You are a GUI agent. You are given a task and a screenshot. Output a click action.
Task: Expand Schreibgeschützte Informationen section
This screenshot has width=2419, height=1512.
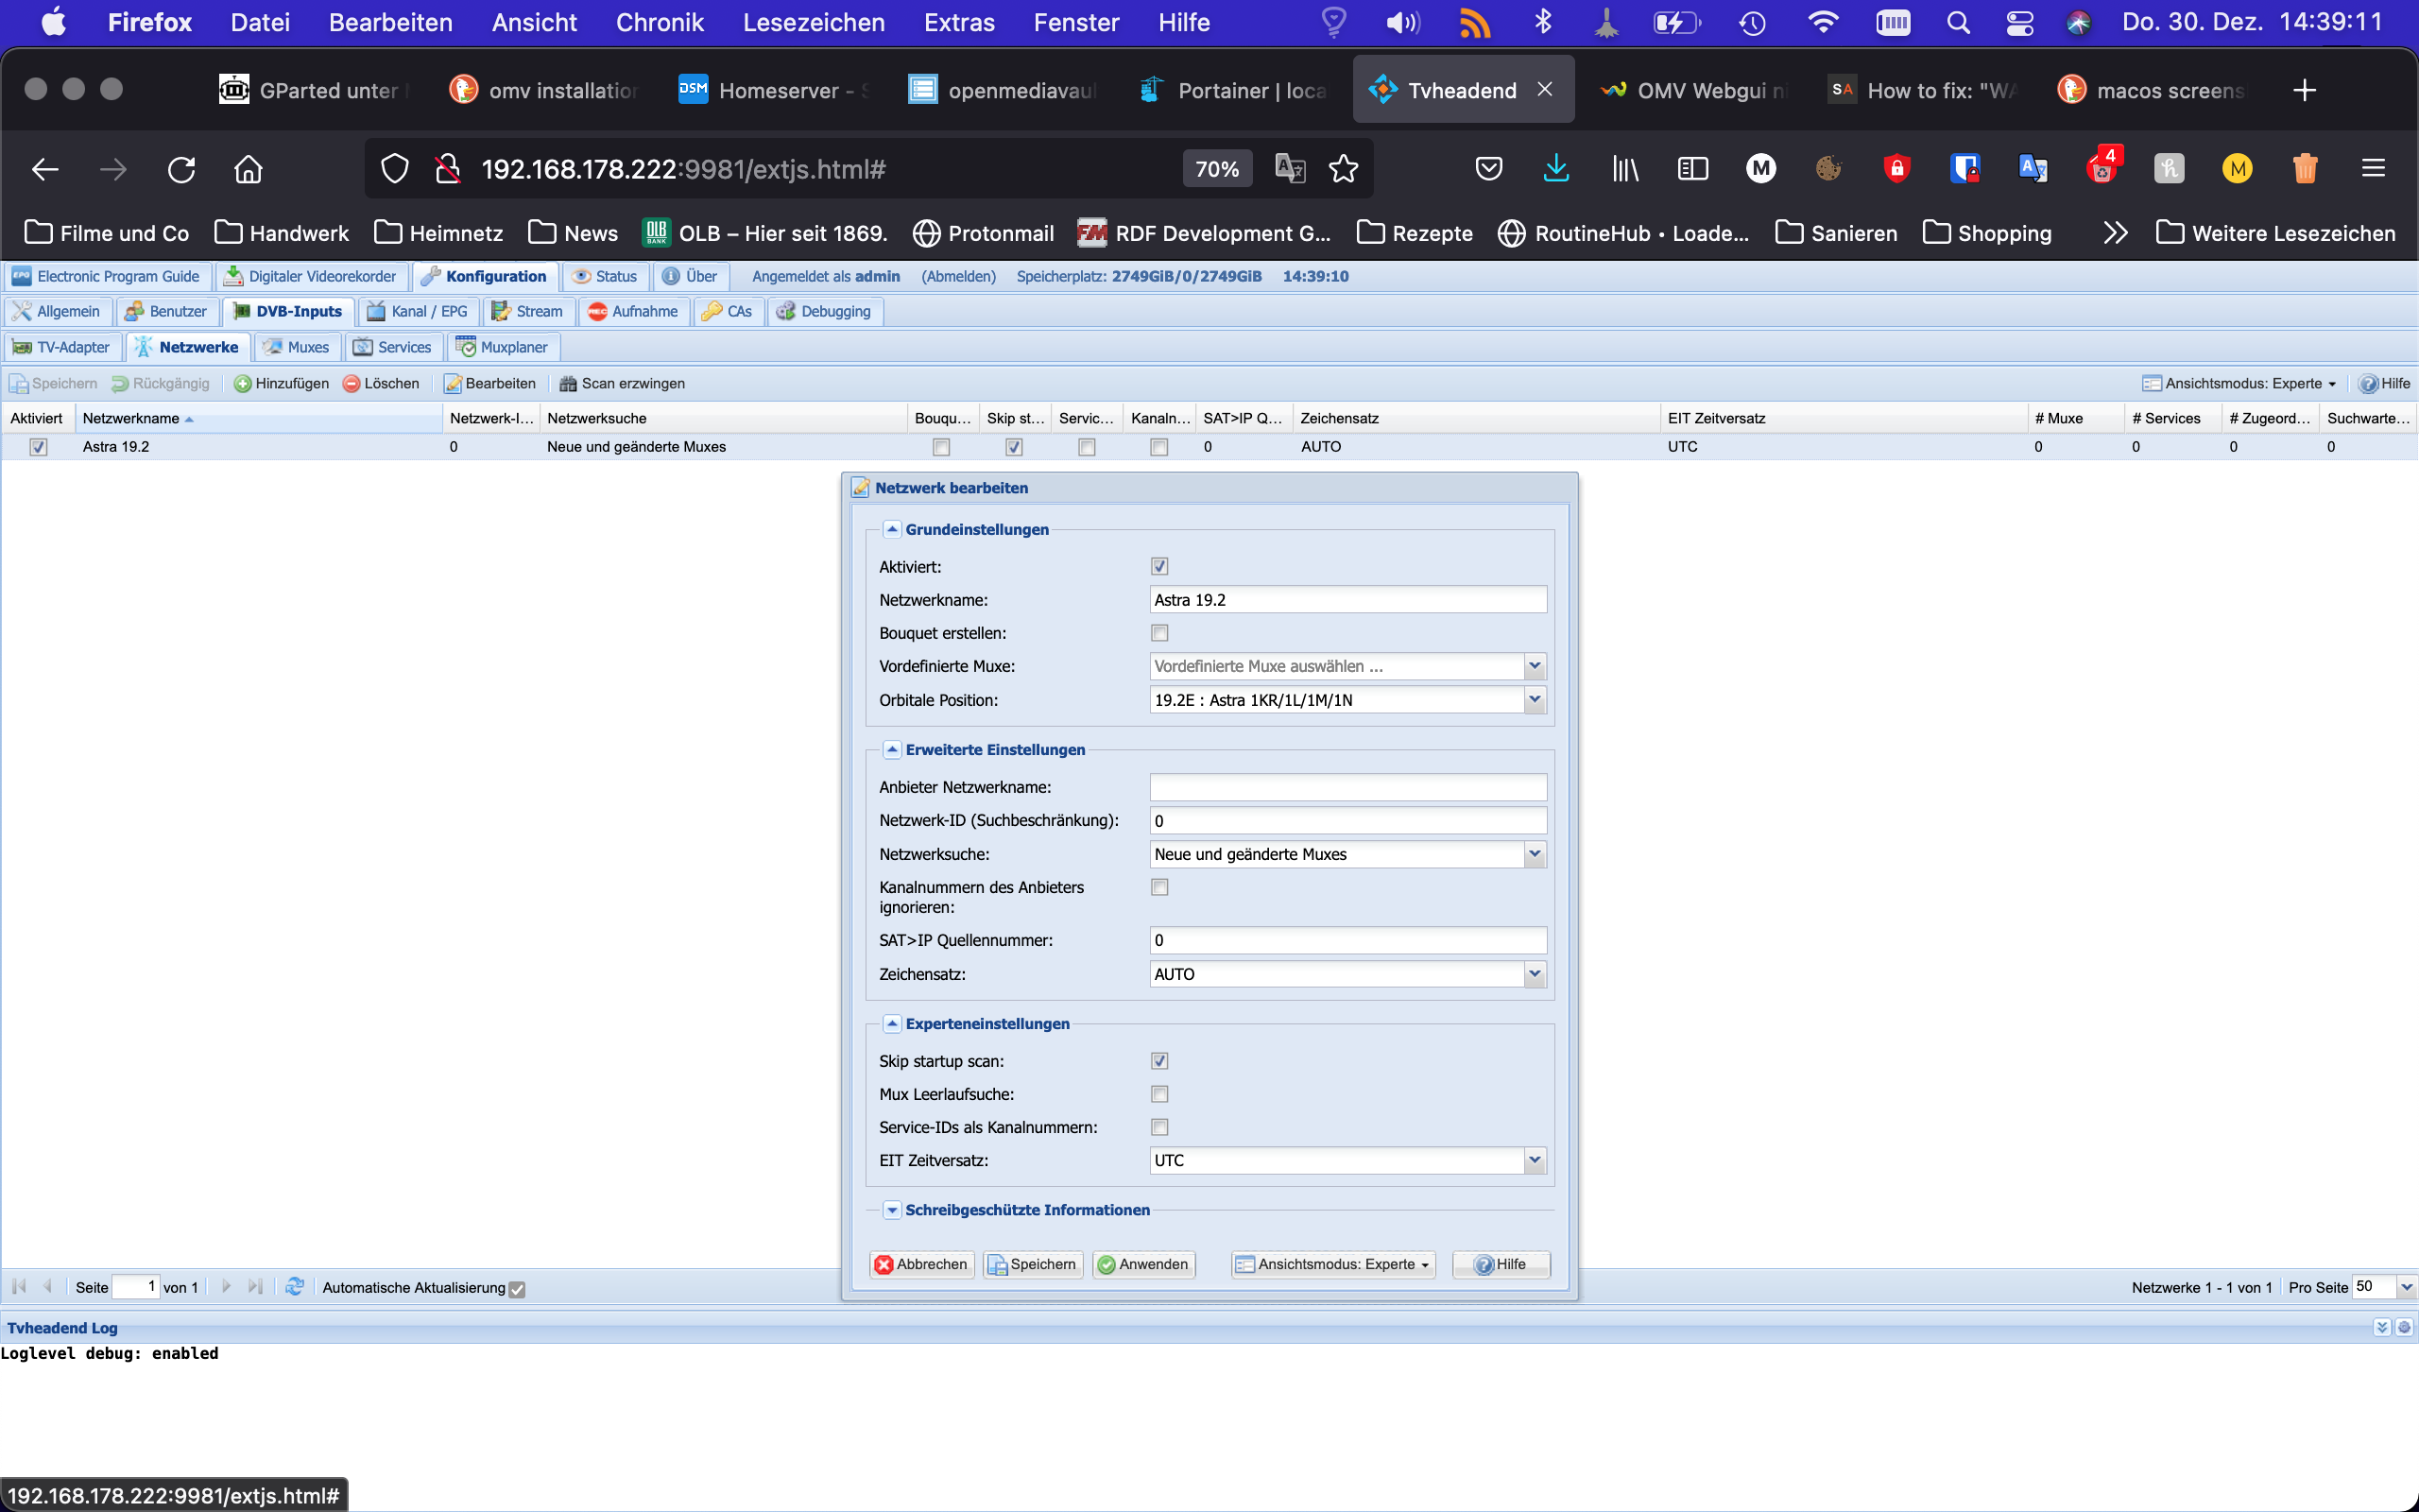click(x=892, y=1209)
